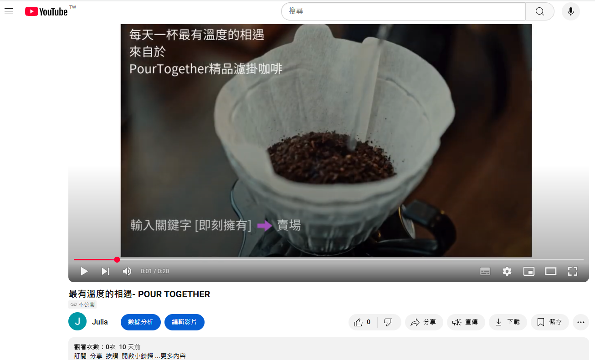
Task: Expand description with ...更多內容
Action: click(170, 356)
